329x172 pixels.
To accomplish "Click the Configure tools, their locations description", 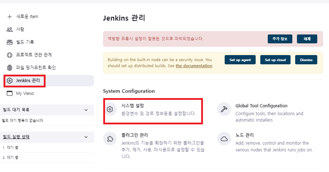I will (269, 117).
